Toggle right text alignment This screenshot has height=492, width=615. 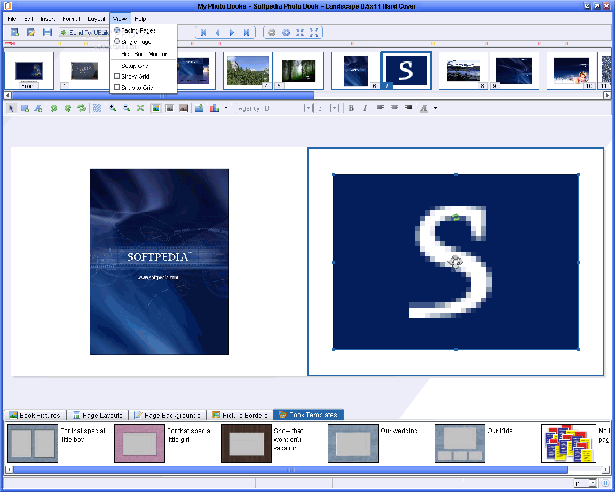click(x=408, y=108)
